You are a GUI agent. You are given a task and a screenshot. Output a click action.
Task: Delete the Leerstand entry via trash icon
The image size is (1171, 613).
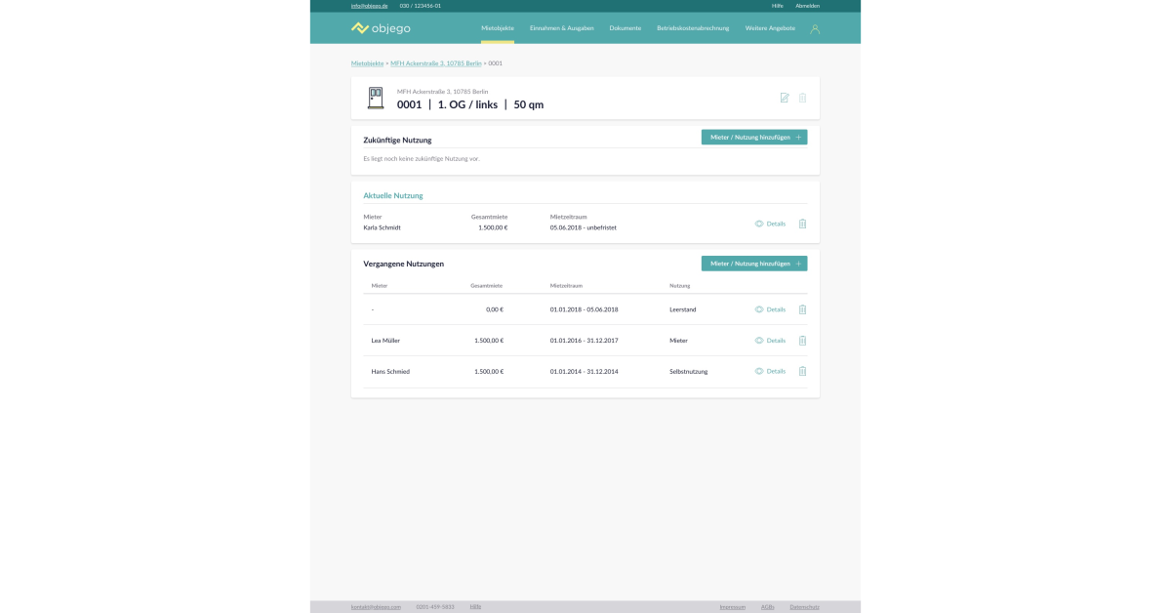tap(802, 309)
